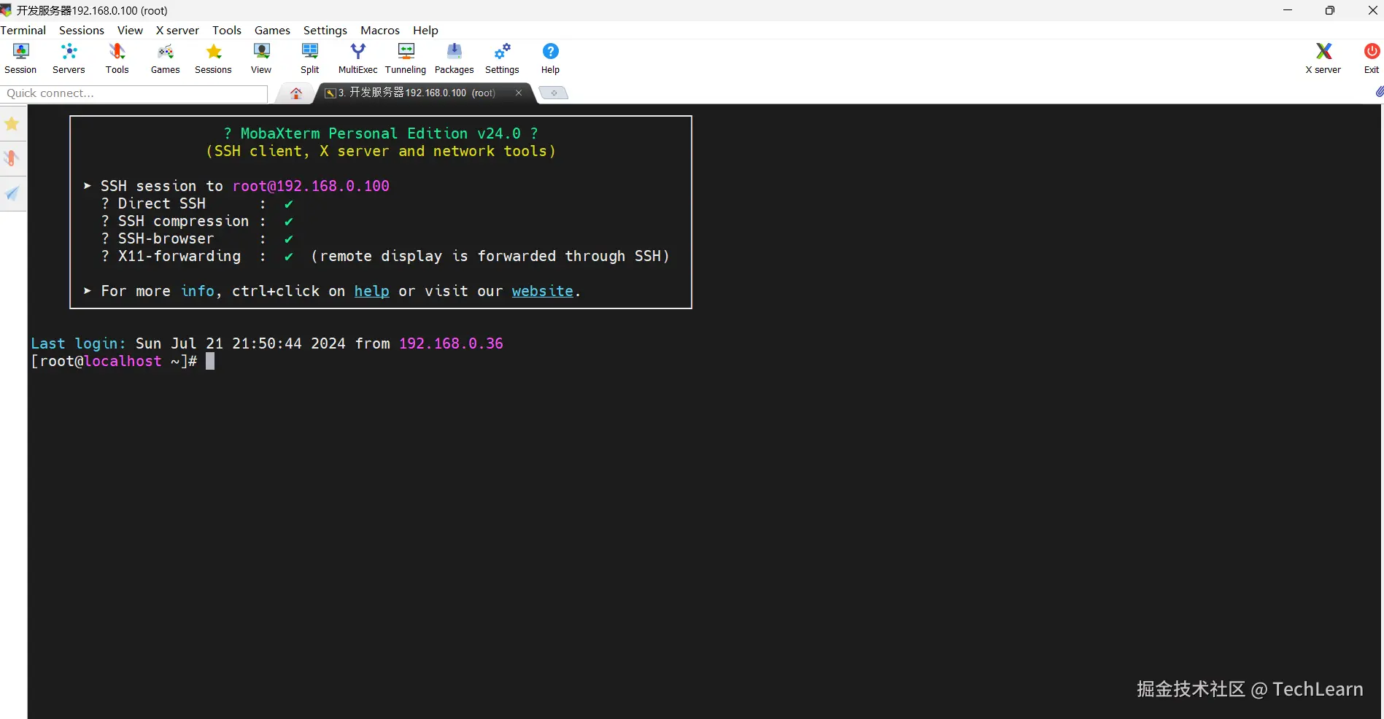Open the sidebar macros paper-plane icon
This screenshot has width=1384, height=719.
[12, 193]
